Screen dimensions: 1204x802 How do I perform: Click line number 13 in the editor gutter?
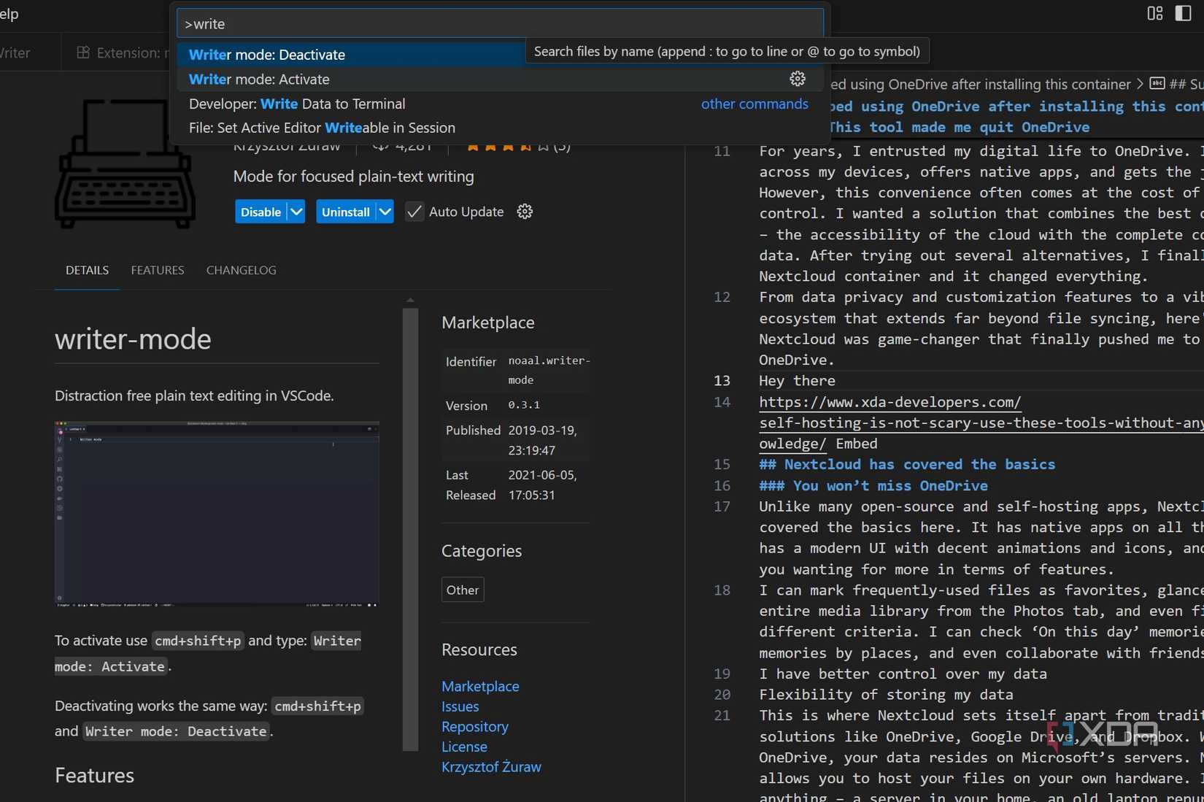722,381
